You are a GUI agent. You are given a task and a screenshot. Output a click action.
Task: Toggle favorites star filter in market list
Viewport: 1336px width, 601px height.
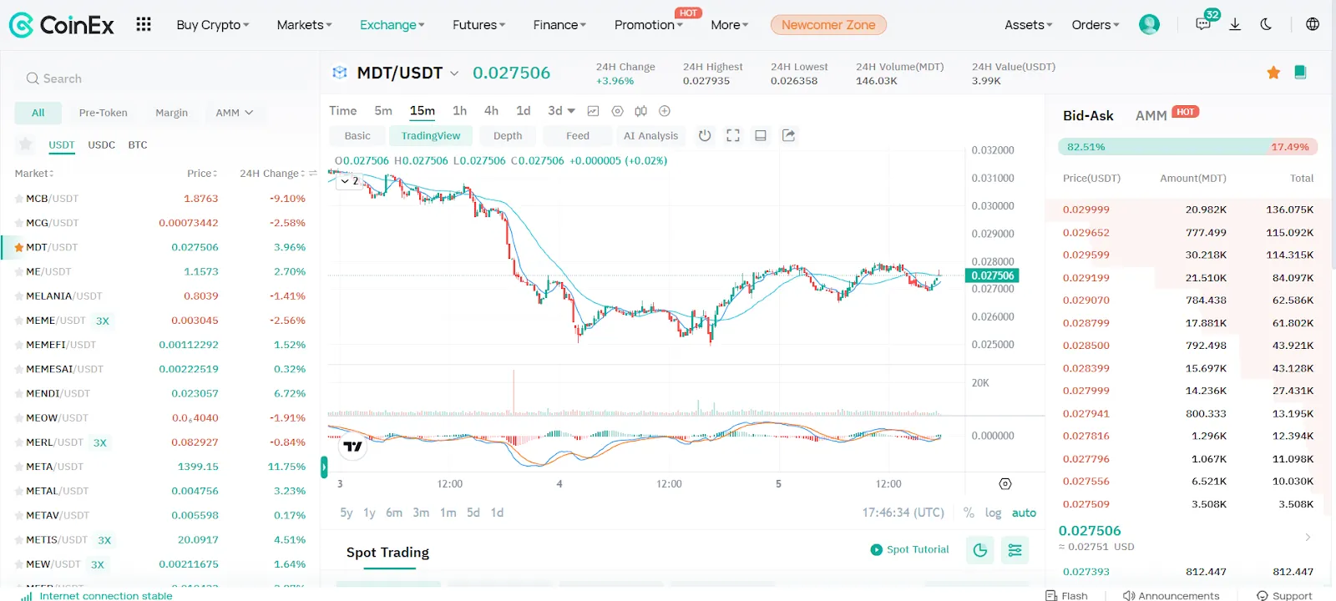pos(26,144)
